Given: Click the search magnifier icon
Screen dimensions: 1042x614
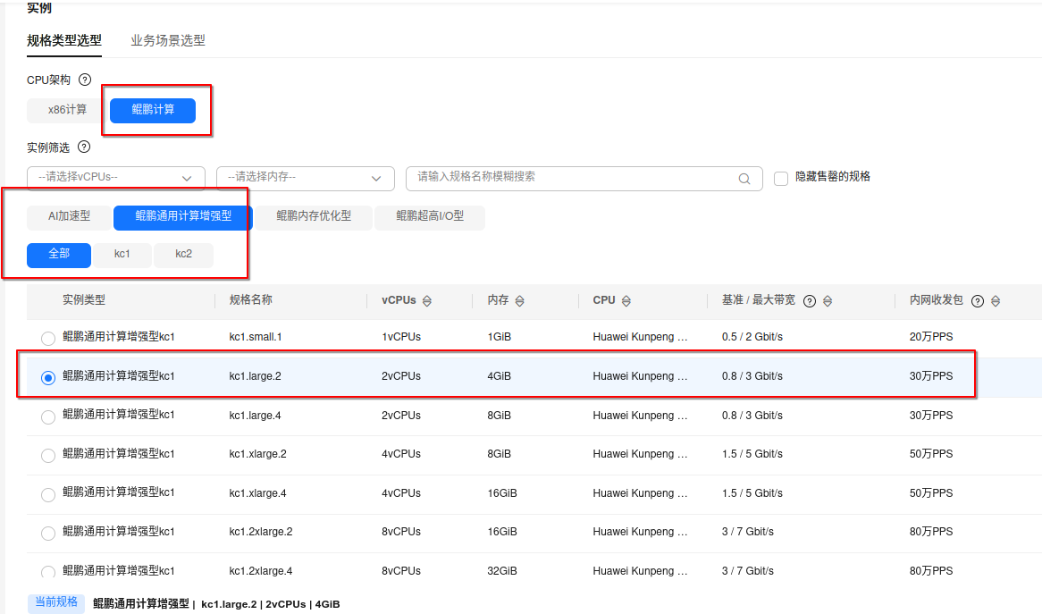Looking at the screenshot, I should [744, 178].
